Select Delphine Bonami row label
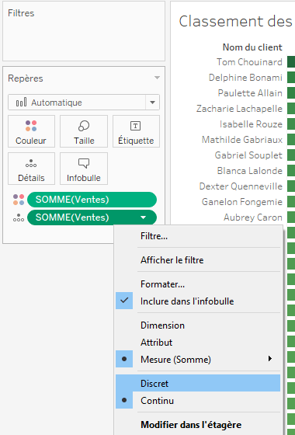The height and width of the screenshot is (435, 295). click(x=245, y=78)
